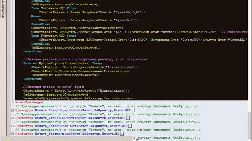This screenshot has width=252, height=141.
Task: Expand the Печать_ЗаказНарядСчет procedure block
Action: click(13, 126)
